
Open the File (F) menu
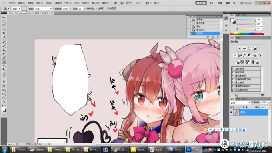click(x=12, y=3)
